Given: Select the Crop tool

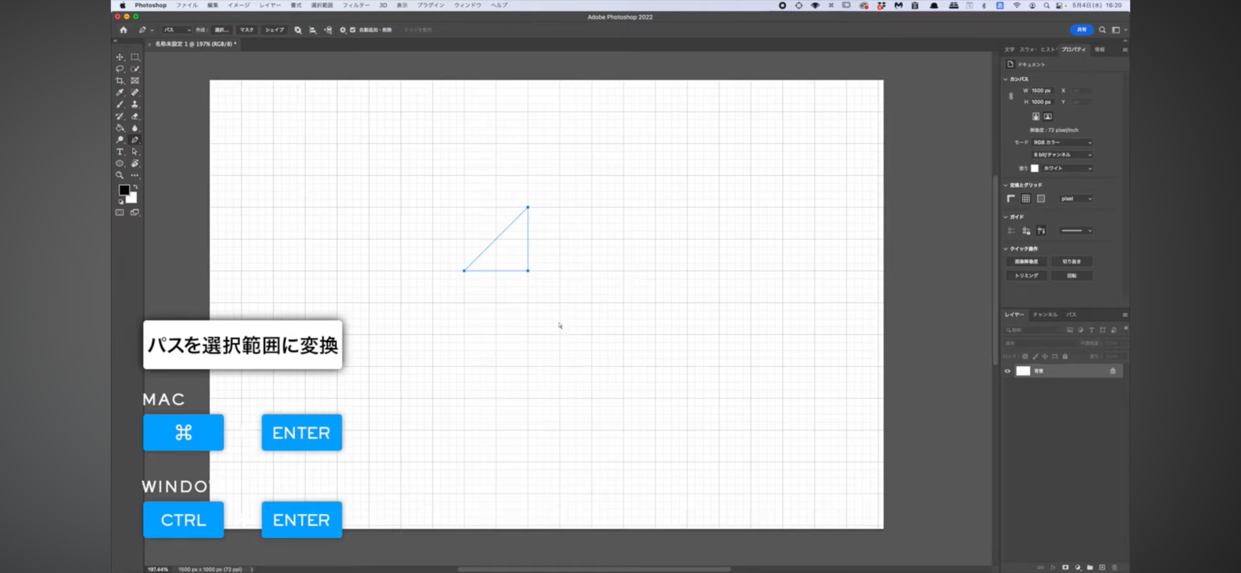Looking at the screenshot, I should (120, 80).
